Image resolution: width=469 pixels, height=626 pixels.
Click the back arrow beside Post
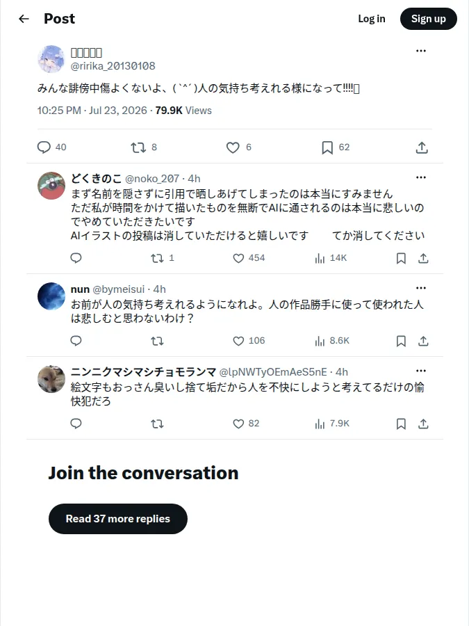[x=24, y=19]
